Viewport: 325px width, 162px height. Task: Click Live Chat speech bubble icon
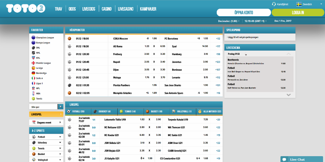click(x=285, y=159)
